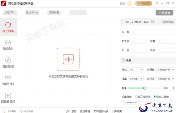Select 源文件目录 output option
Viewport: 176px width, 113px height.
point(143,97)
